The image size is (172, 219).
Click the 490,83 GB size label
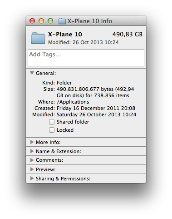pos(128,35)
